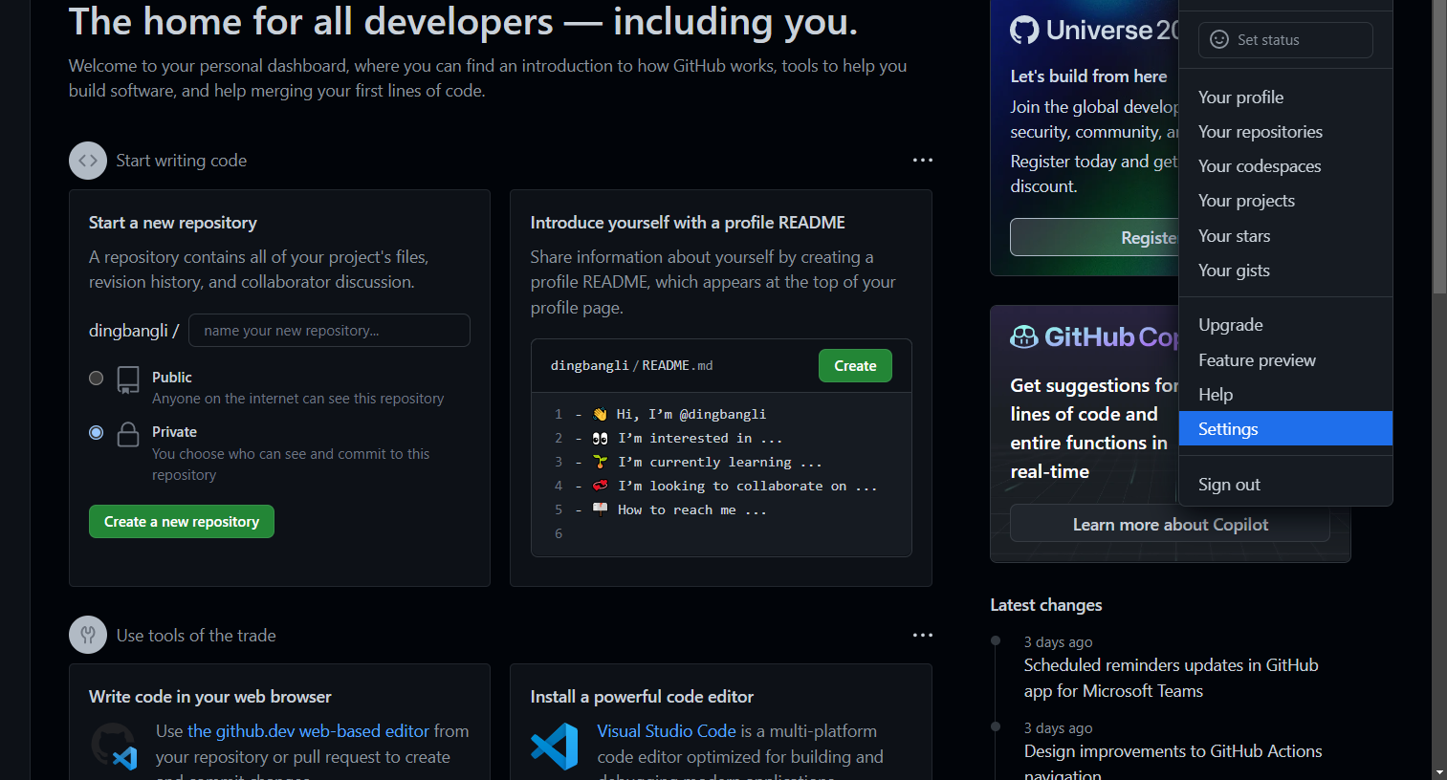Choose Help in the user menu
Viewport: 1447px width, 780px height.
tap(1285, 395)
